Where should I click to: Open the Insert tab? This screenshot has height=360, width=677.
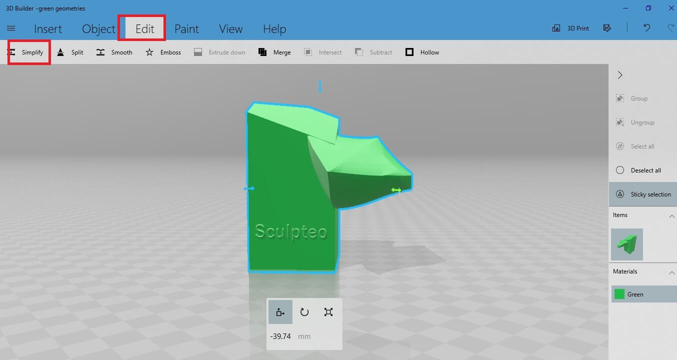pos(48,29)
